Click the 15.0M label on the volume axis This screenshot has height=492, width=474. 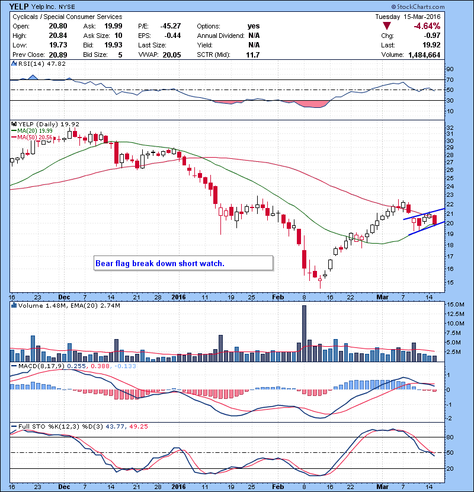pyautogui.click(x=456, y=304)
